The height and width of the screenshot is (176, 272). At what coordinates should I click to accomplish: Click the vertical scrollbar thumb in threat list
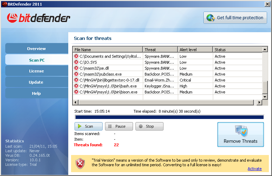point(265,87)
